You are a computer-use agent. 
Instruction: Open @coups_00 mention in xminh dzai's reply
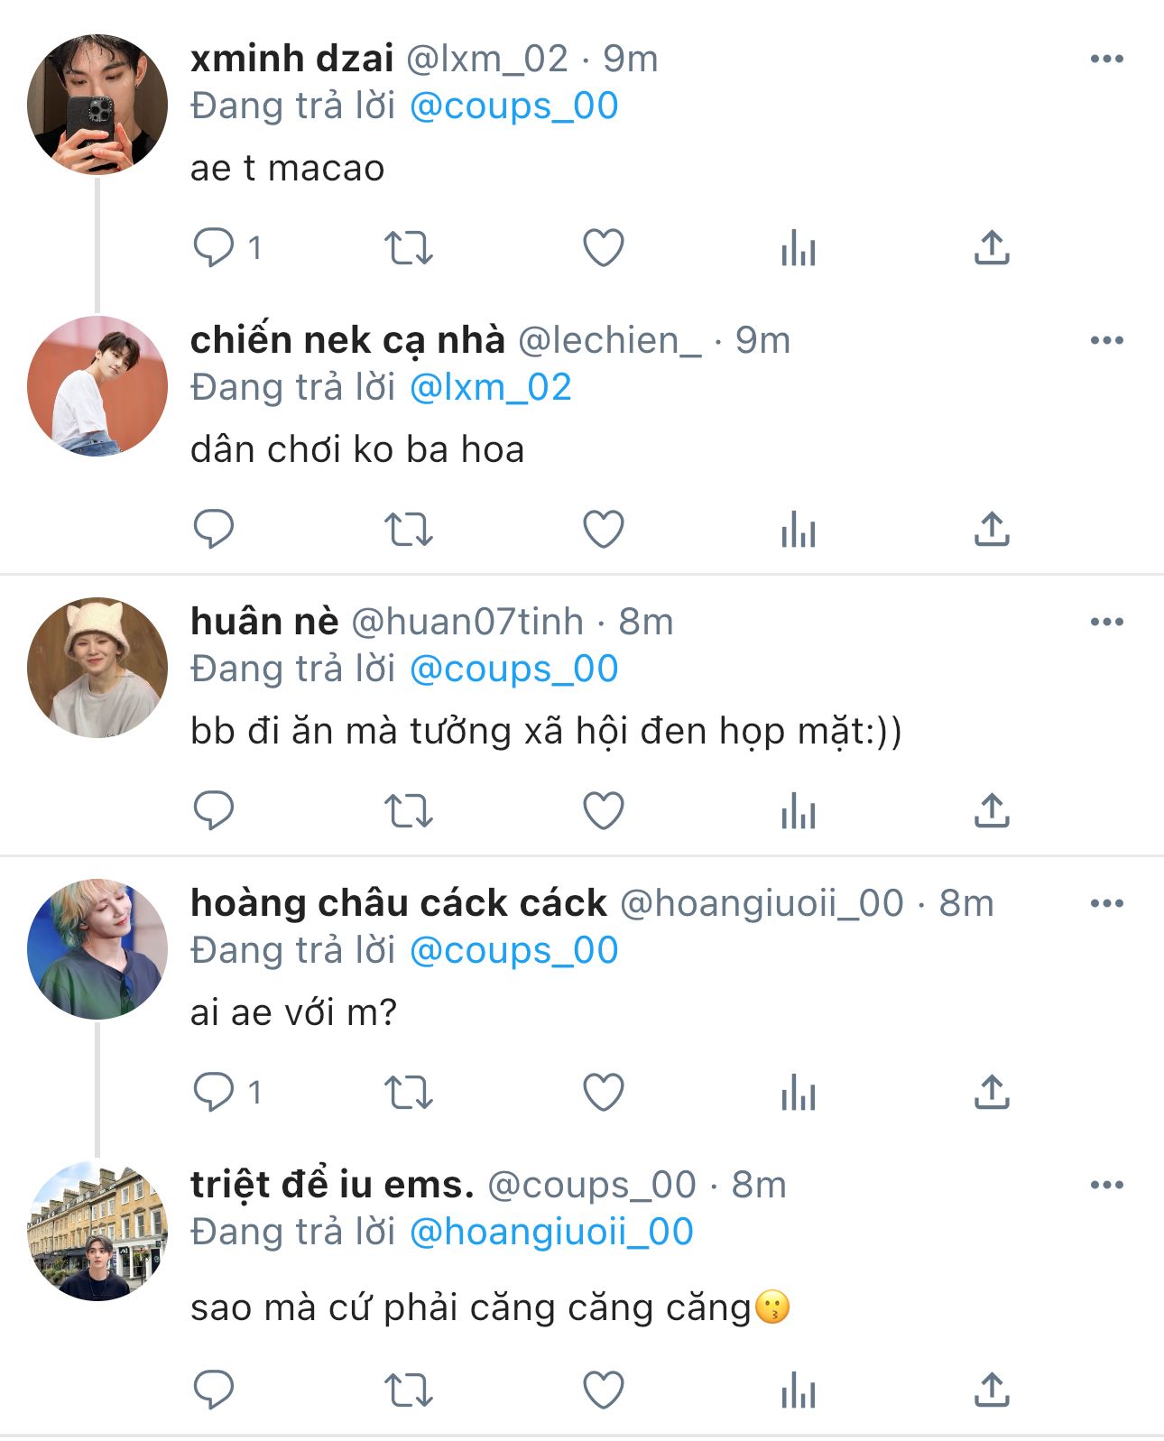pos(513,106)
